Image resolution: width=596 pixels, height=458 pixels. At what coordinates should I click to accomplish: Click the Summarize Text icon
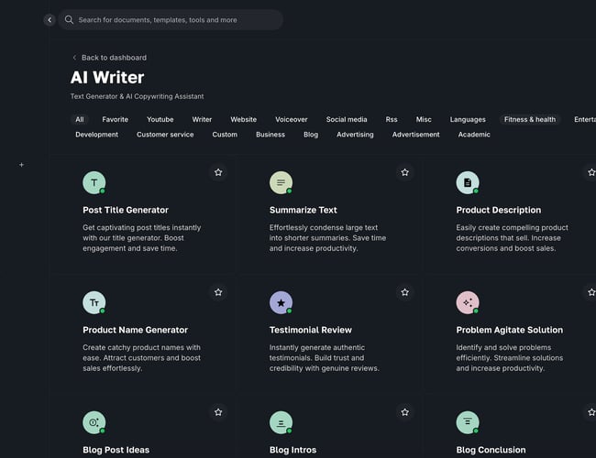pyautogui.click(x=281, y=182)
